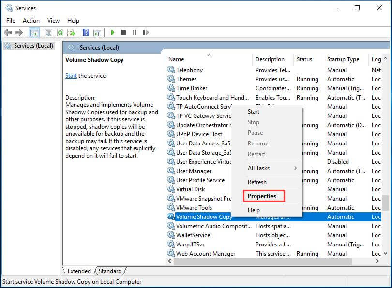The height and width of the screenshot is (288, 392).
Task: Open the blue Help toolbar icon
Action: point(86,32)
